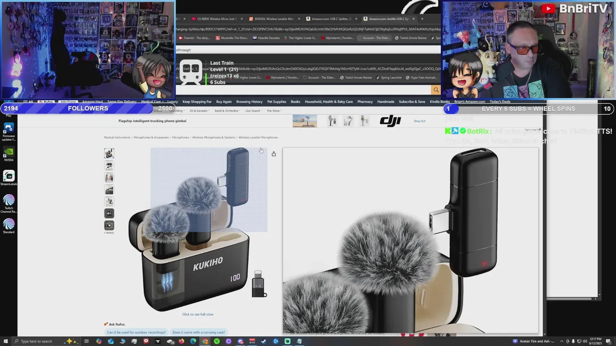Open Firmware updater desktop shortcut
616x346 pixels.
(9, 132)
